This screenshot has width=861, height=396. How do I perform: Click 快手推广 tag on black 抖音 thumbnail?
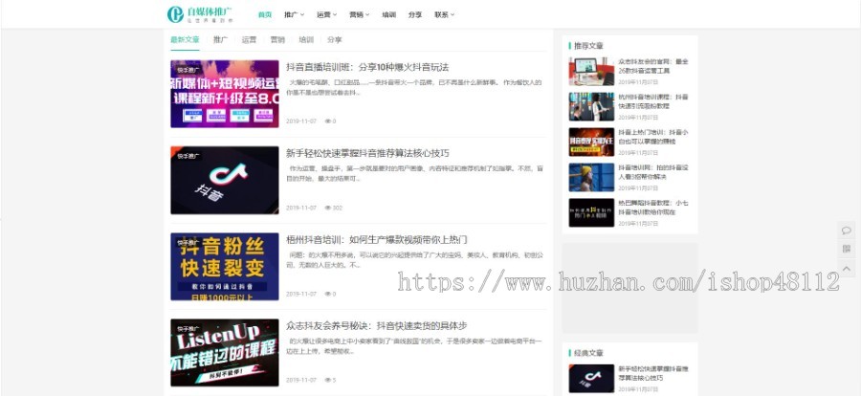coord(188,156)
